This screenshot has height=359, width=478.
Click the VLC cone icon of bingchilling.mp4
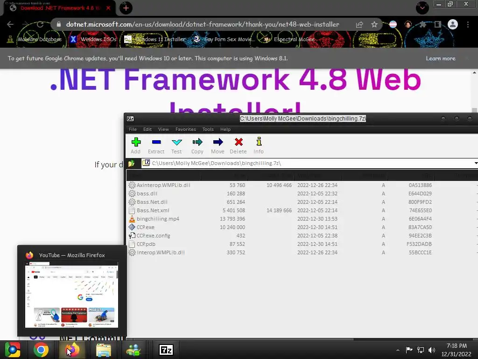[x=132, y=219]
